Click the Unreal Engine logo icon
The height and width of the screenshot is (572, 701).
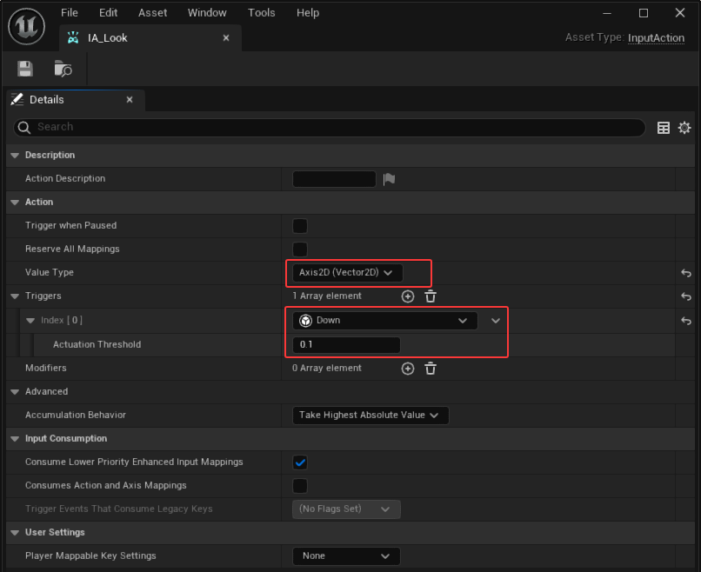27,26
